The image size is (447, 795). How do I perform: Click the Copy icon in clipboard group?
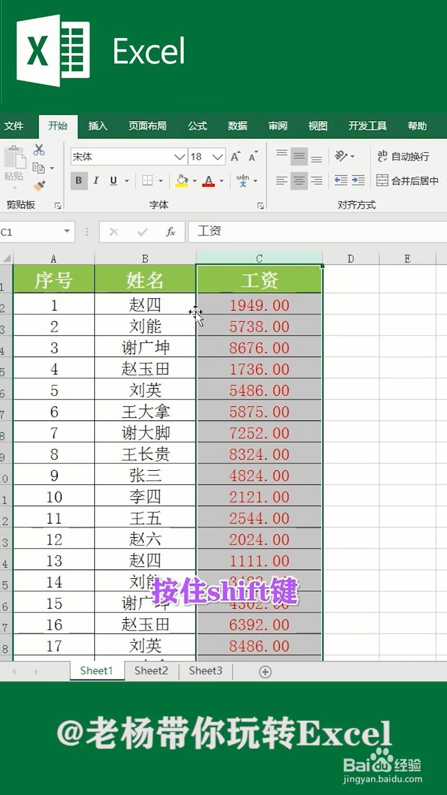[38, 168]
